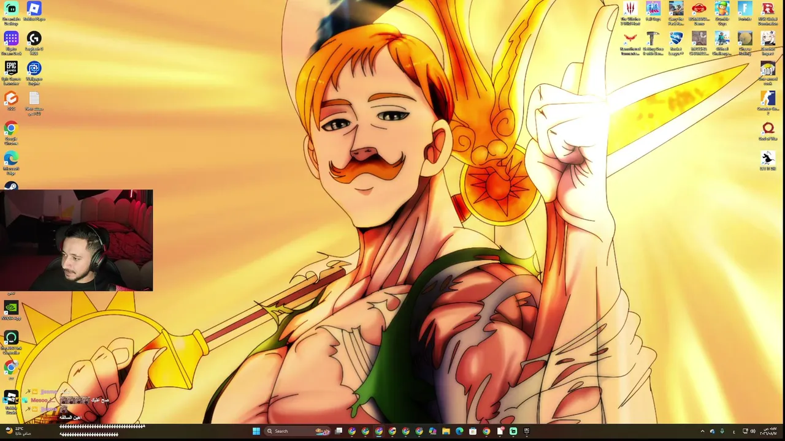This screenshot has height=441, width=785.
Task: Open the weather widget on the taskbar
Action: pyautogui.click(x=17, y=431)
